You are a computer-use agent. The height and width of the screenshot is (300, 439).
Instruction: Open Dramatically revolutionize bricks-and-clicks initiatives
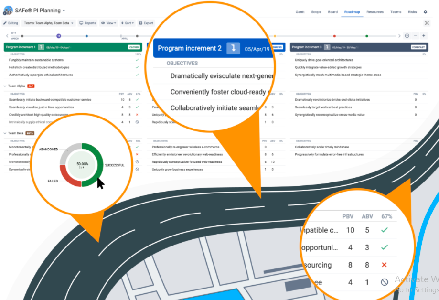[332, 100]
